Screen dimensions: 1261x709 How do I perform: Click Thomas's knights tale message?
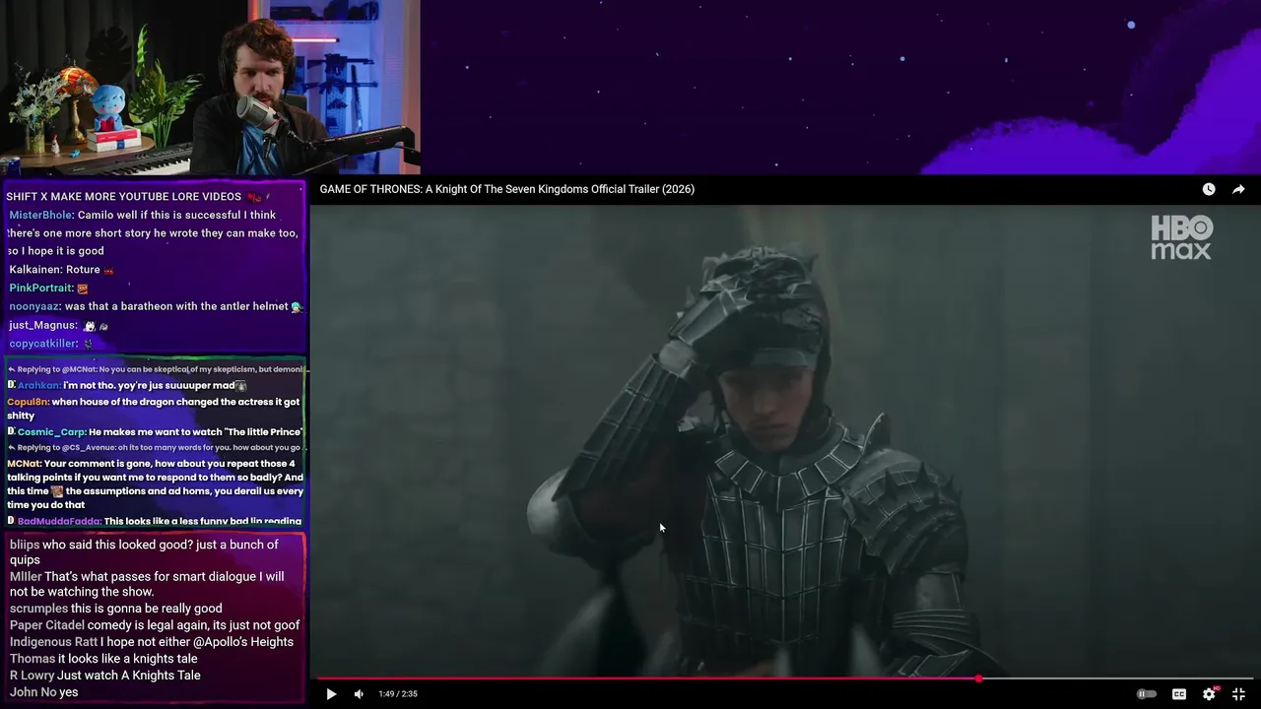click(103, 659)
